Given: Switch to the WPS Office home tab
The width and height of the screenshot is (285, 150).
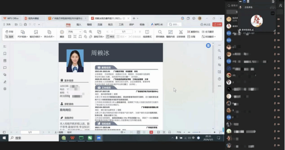Looking at the screenshot, I should (11, 19).
